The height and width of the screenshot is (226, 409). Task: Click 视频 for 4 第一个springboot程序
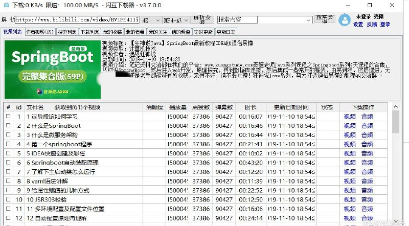350,144
